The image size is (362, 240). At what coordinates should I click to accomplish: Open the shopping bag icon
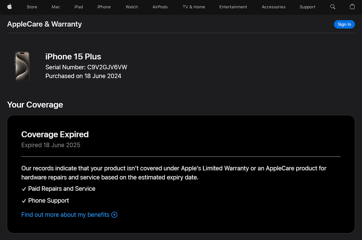point(352,7)
